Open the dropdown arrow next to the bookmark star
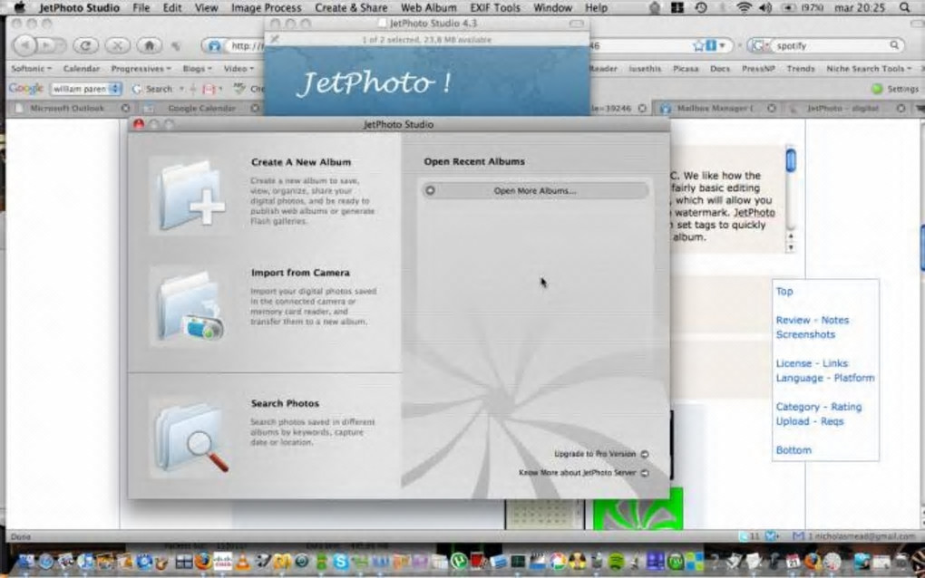Image resolution: width=925 pixels, height=578 pixels. pos(722,45)
